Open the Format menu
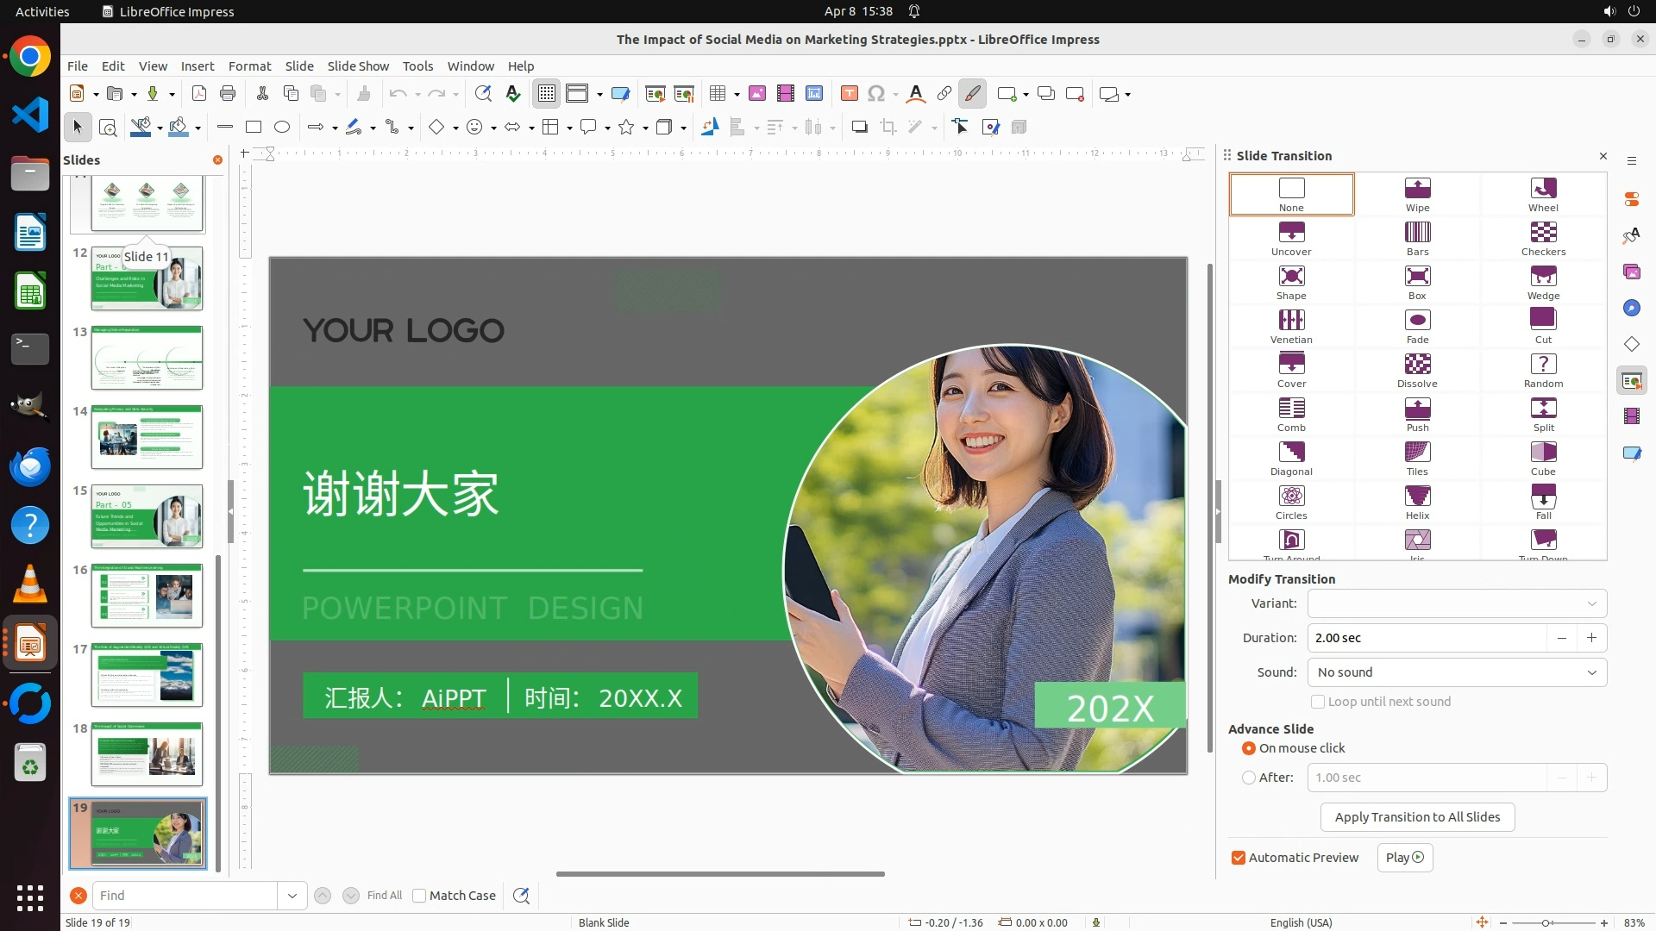 pyautogui.click(x=249, y=66)
